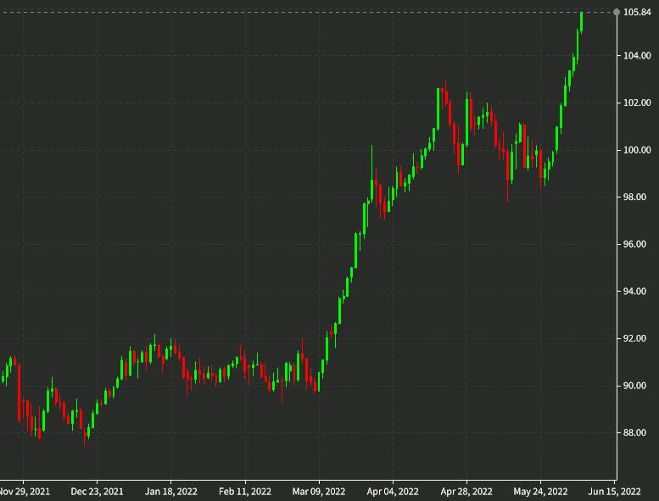Viewport: 659px width, 501px height.
Task: Click the 105.84 current price label
Action: pos(637,12)
